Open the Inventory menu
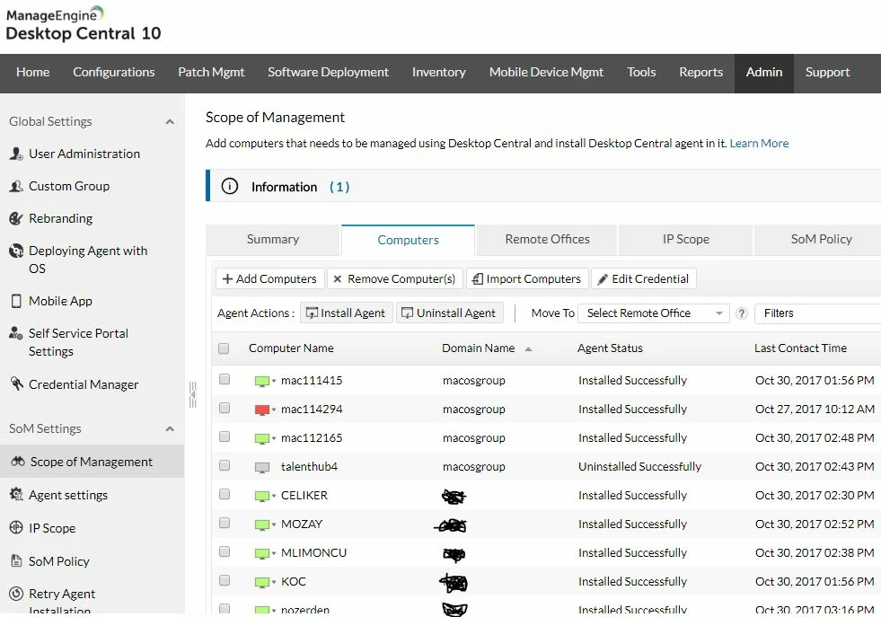 click(x=439, y=73)
